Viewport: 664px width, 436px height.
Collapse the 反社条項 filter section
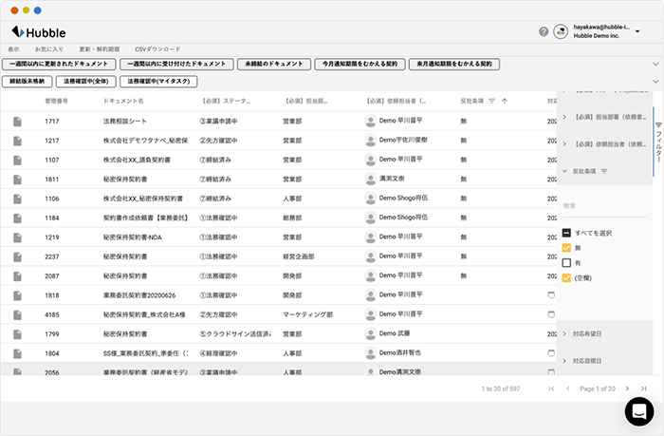565,171
